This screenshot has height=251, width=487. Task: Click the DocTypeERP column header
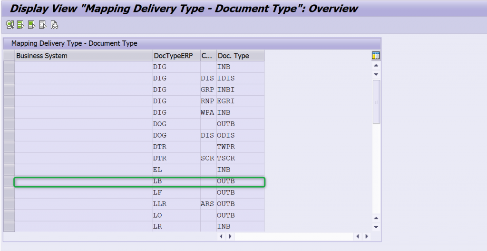click(176, 56)
